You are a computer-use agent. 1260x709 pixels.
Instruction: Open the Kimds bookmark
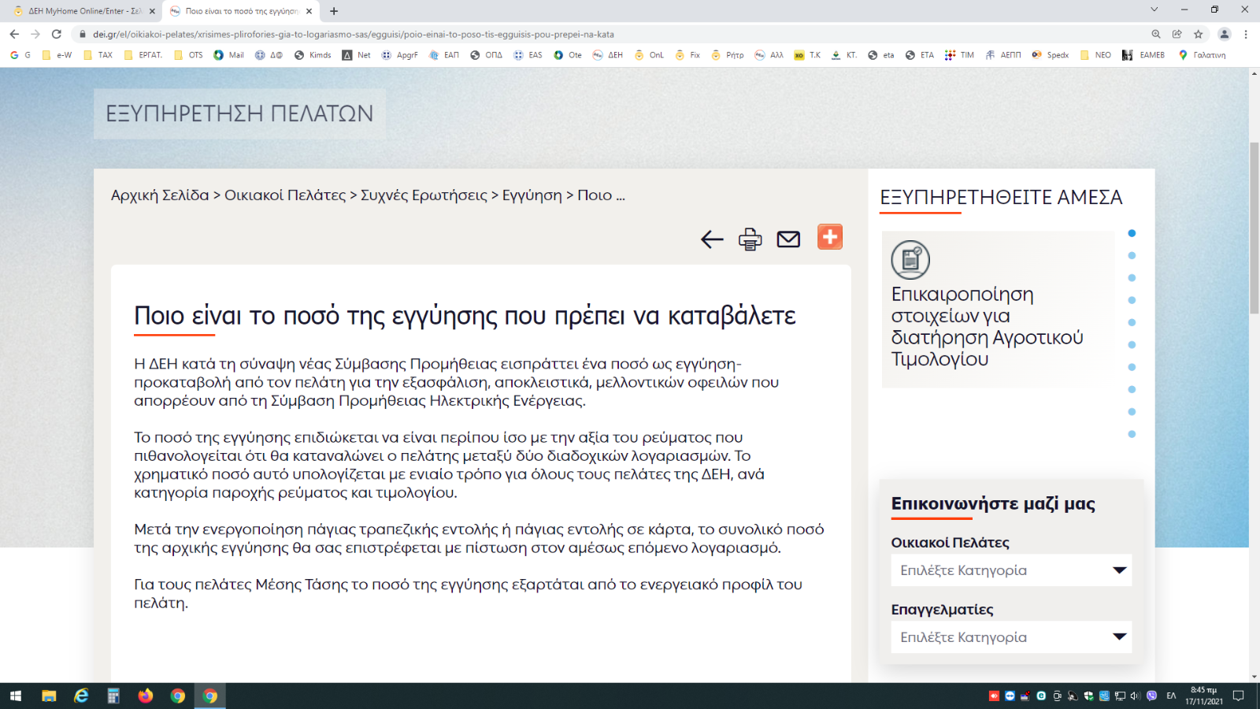[x=313, y=55]
